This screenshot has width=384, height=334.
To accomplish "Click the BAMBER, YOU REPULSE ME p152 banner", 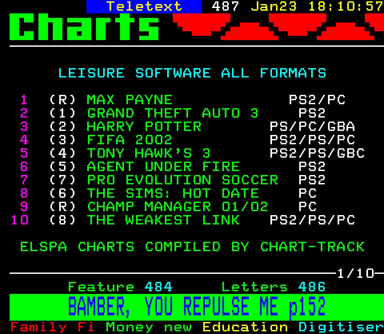I will 197,307.
